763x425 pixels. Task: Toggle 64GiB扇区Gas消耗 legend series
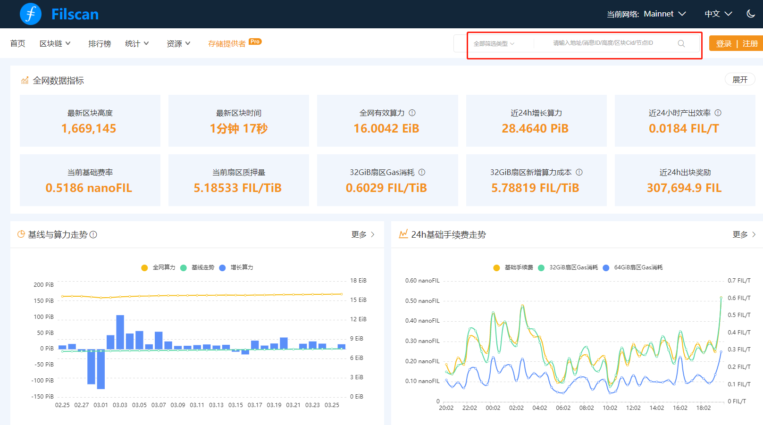(x=637, y=267)
